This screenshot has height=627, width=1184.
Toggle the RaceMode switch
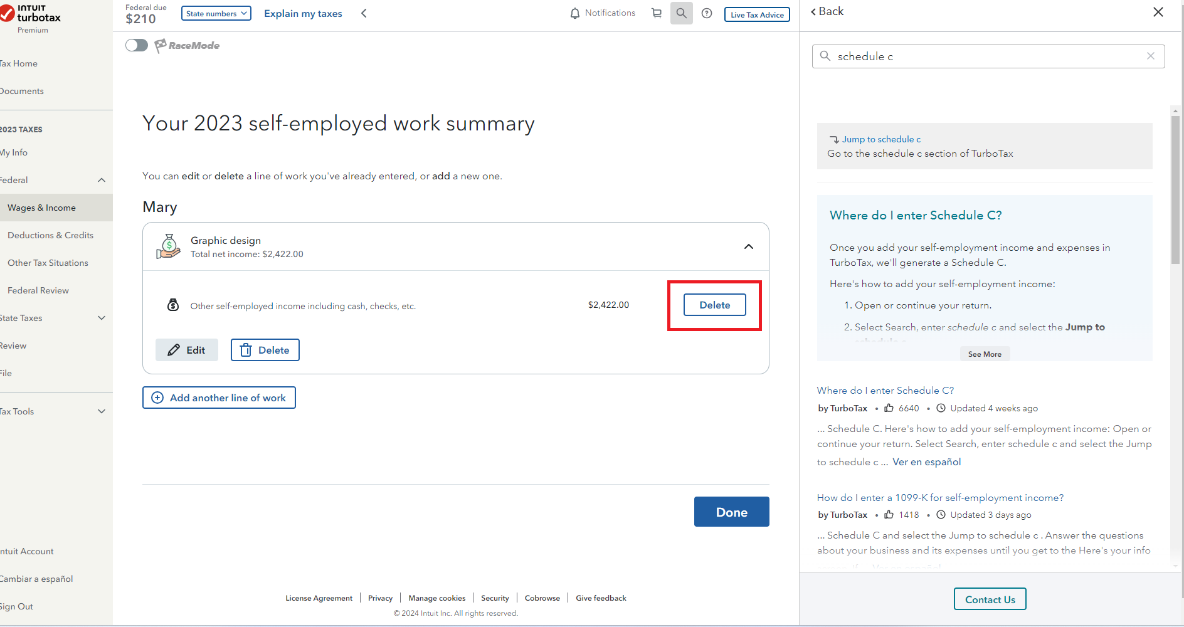136,45
